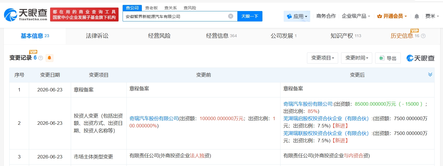Open 奇瑞汽车股份有限公司 link in 变更后 column
The height and width of the screenshot is (166, 443).
coord(308,104)
